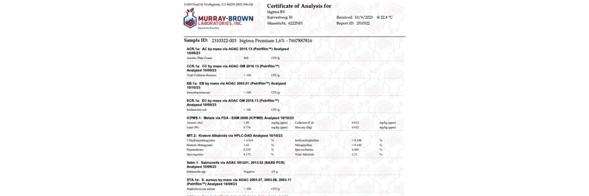
Task: Click the 7-Hydroxymitragynine value '< 0.010'
Action: point(248,140)
